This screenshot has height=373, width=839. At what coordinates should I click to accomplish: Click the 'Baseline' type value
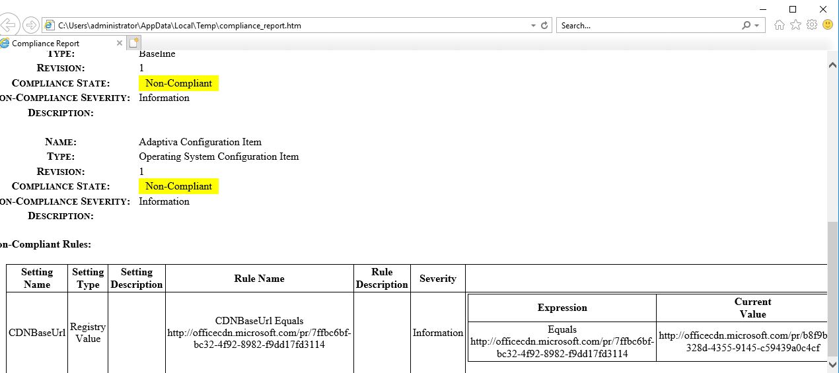(157, 53)
